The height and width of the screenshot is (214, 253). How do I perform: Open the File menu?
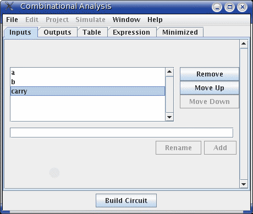[12, 20]
